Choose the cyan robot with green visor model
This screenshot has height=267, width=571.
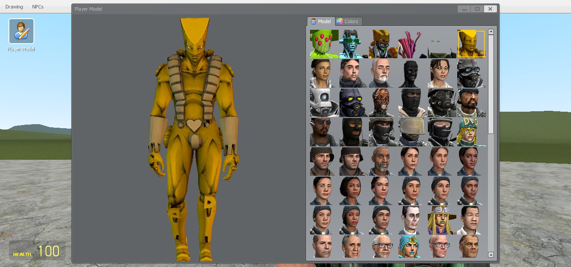353,44
